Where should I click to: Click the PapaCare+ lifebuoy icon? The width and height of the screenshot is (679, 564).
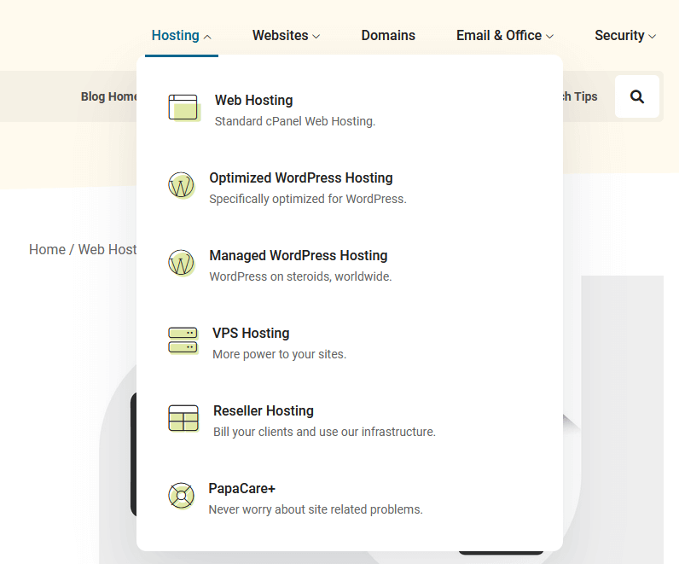pos(181,495)
